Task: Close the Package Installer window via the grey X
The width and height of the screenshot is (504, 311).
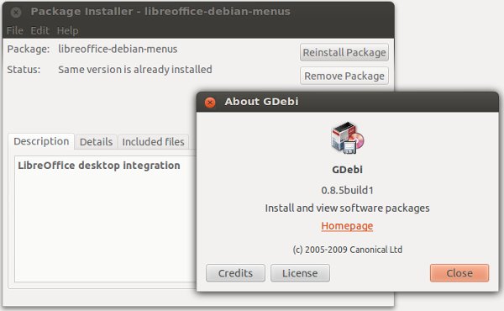Action: tap(16, 13)
